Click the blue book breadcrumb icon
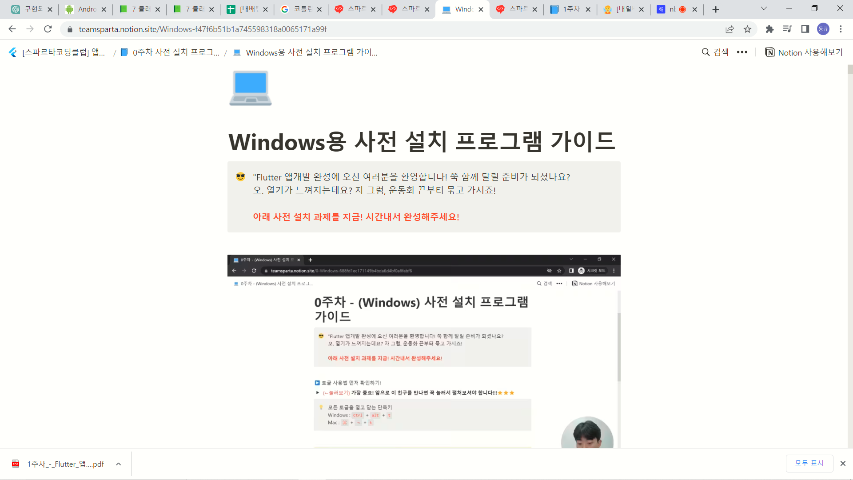The width and height of the screenshot is (853, 480). point(124,52)
